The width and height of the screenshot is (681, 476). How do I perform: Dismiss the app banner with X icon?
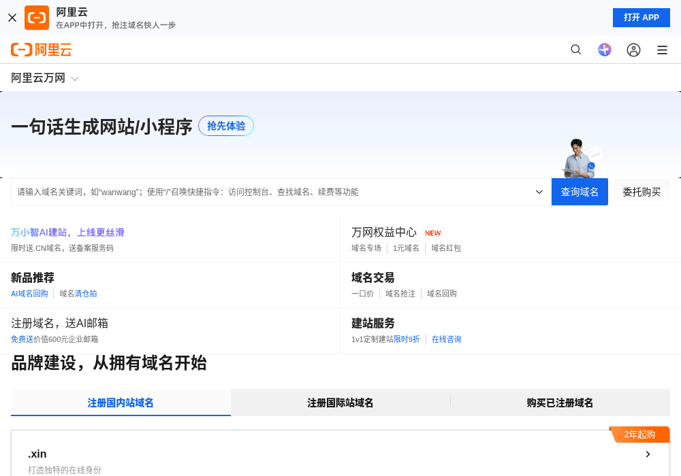pyautogui.click(x=12, y=18)
